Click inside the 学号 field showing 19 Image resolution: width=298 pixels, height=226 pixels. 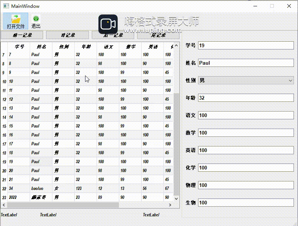tap(245, 45)
